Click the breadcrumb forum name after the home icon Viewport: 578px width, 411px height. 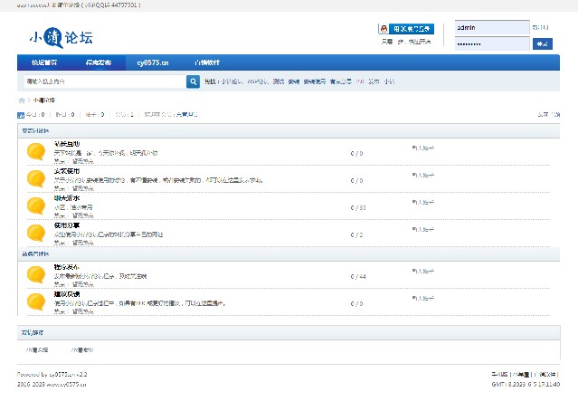(x=43, y=100)
